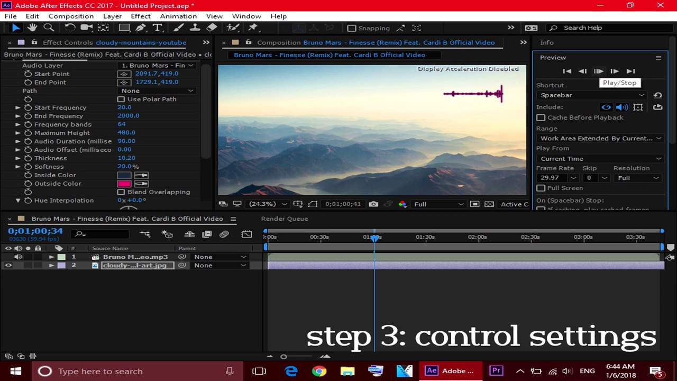
Task: Expand layer 1 Bruno M...eo.mp3 properties
Action: click(x=51, y=257)
